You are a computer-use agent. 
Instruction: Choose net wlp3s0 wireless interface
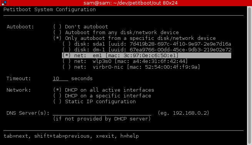(125, 61)
